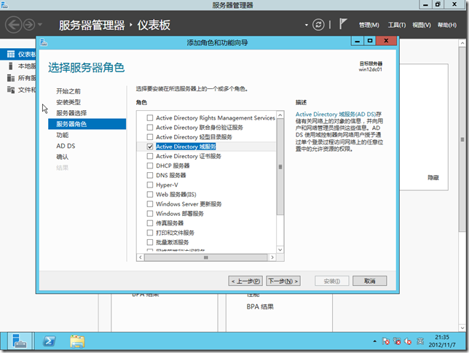Viewport: 469px width, 353px height.
Task: Check 批量激活服务 role checkbox
Action: pos(150,242)
